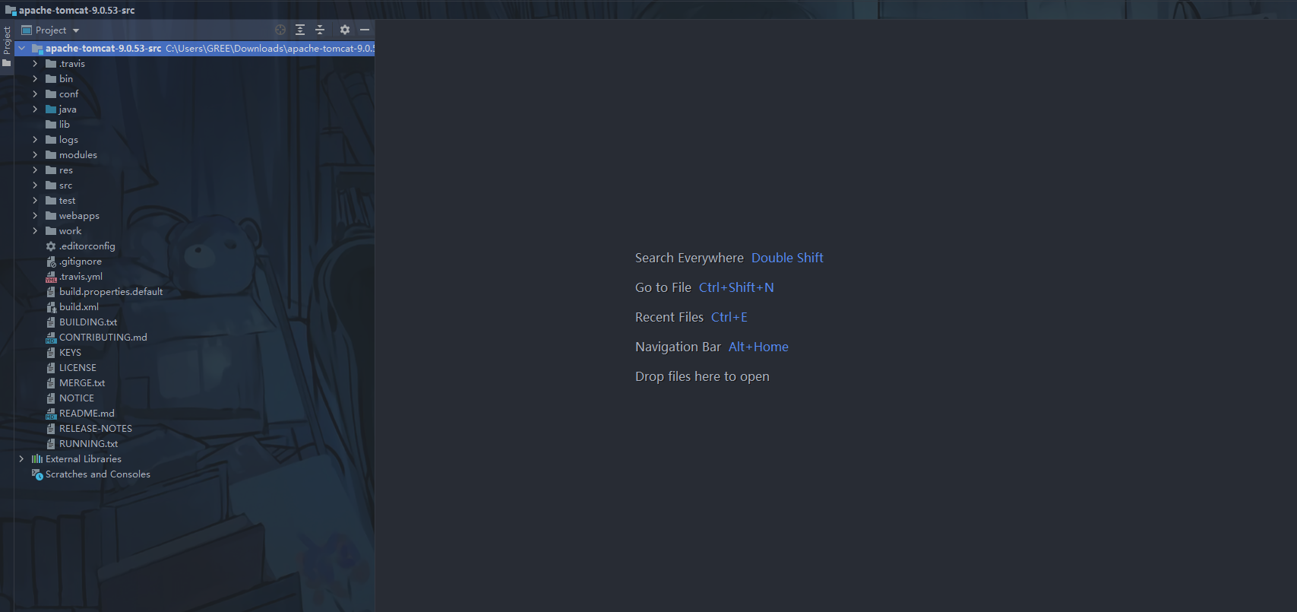Select the lib folder icon
The height and width of the screenshot is (612, 1297).
tap(51, 125)
